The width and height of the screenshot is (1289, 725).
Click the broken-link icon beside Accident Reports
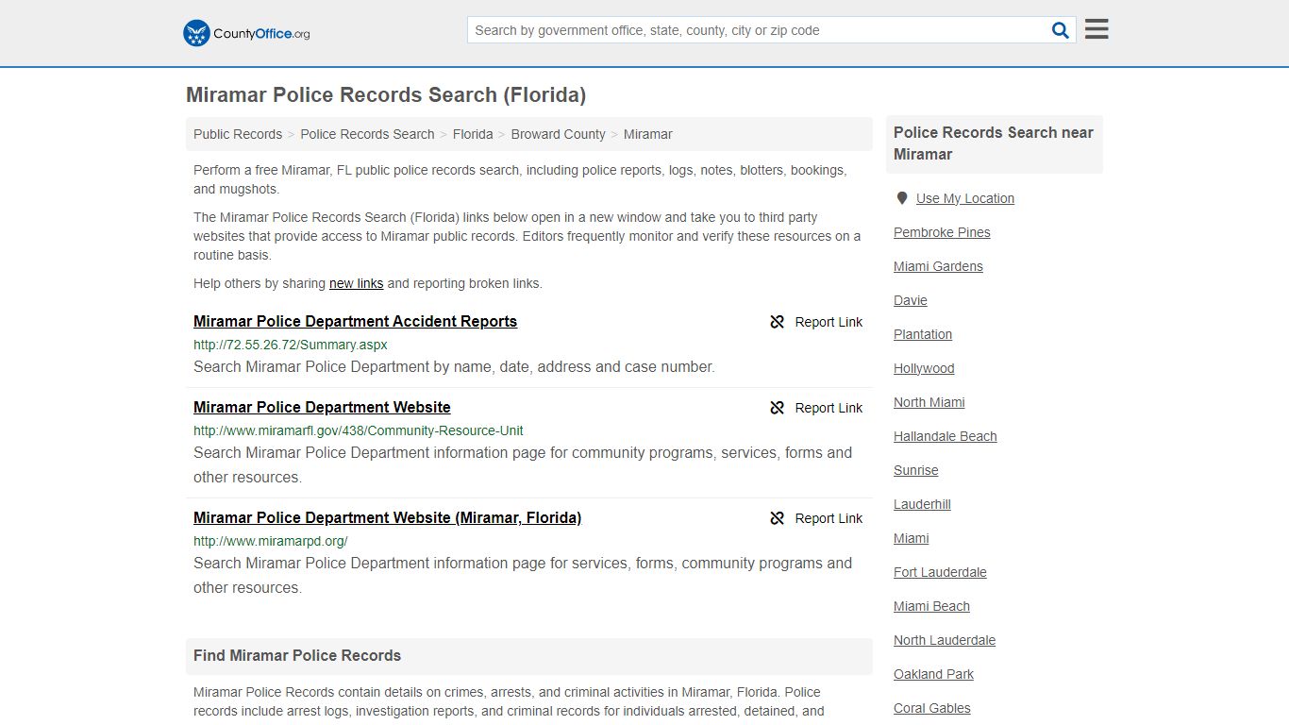pos(778,322)
